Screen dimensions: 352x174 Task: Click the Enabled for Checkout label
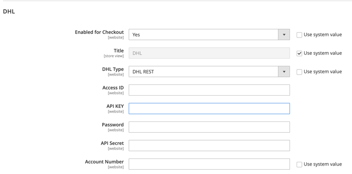[x=99, y=32]
